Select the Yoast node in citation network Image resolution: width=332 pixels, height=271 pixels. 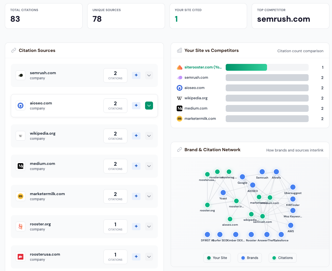(x=223, y=193)
